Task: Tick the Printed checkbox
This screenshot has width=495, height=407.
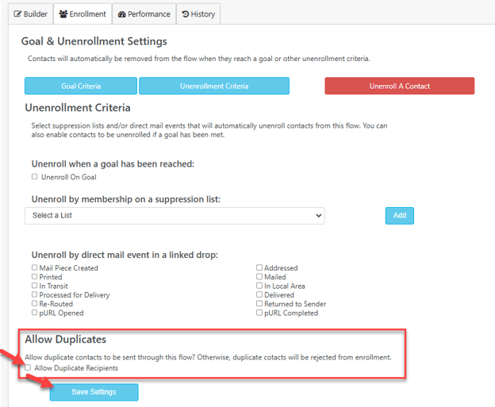Action: point(34,277)
